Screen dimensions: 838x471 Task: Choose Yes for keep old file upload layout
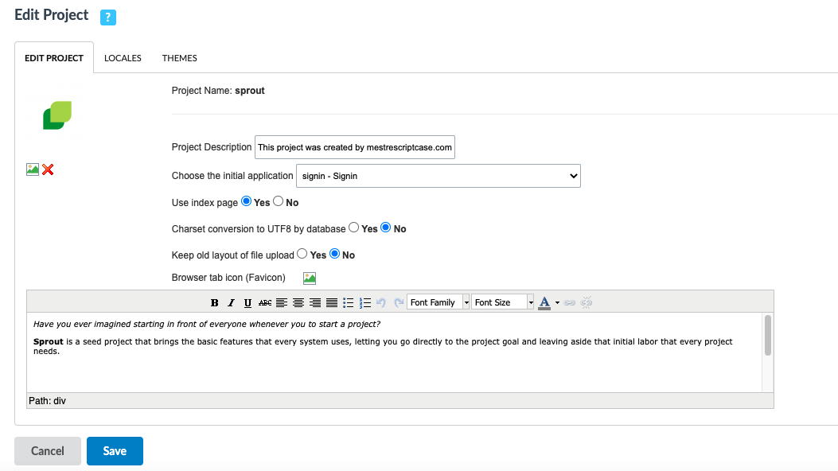302,254
